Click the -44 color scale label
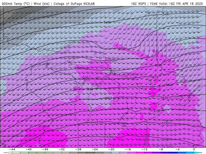Image resolution: width=206 pixels, height=154 pixels. 12,149
